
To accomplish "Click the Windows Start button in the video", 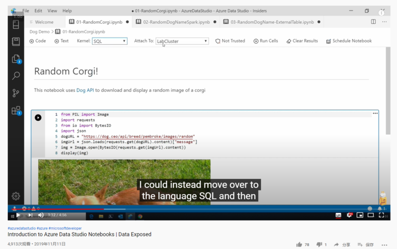I will [x=12, y=216].
